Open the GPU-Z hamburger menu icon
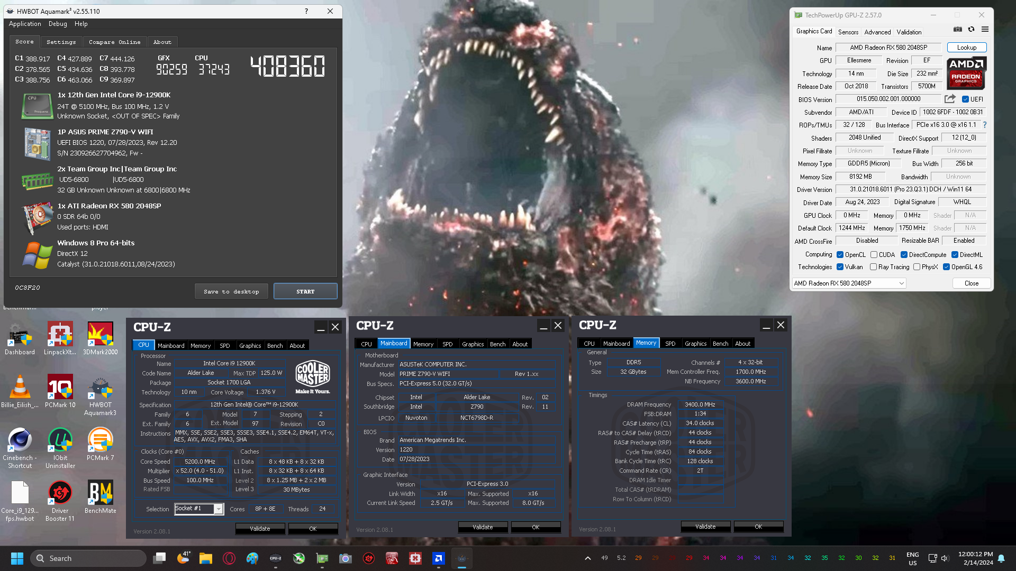This screenshot has height=571, width=1016. tap(985, 30)
